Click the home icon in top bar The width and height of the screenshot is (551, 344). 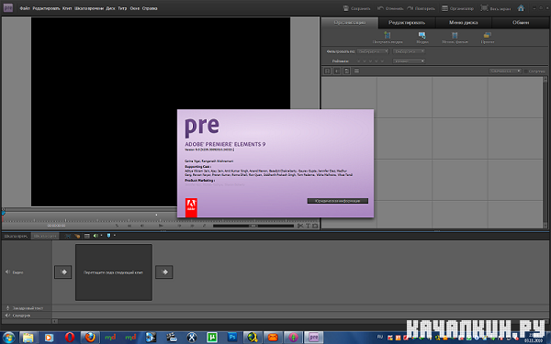click(x=521, y=8)
